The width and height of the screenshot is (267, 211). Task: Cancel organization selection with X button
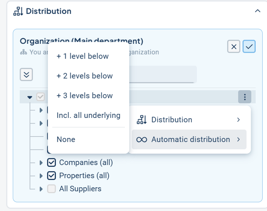pyautogui.click(x=234, y=47)
